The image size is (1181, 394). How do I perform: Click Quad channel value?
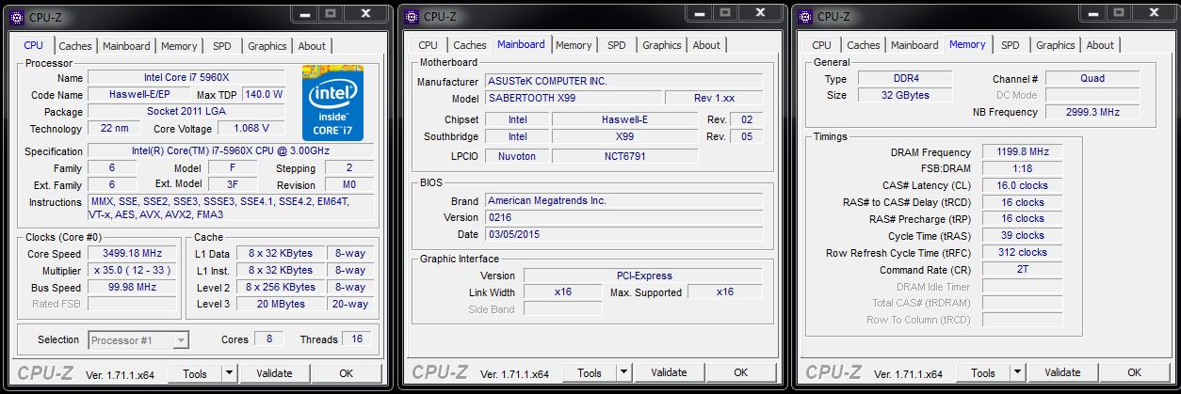click(1092, 79)
